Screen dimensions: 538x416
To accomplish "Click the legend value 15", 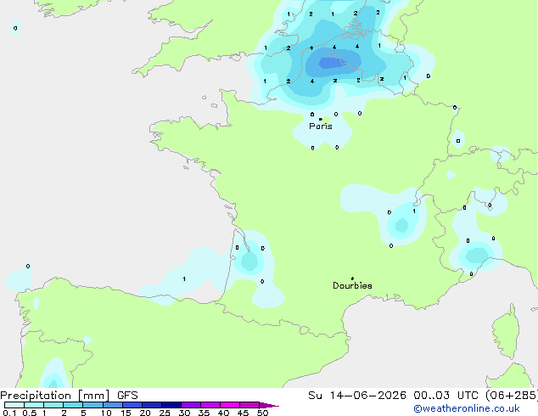I will [126, 413].
